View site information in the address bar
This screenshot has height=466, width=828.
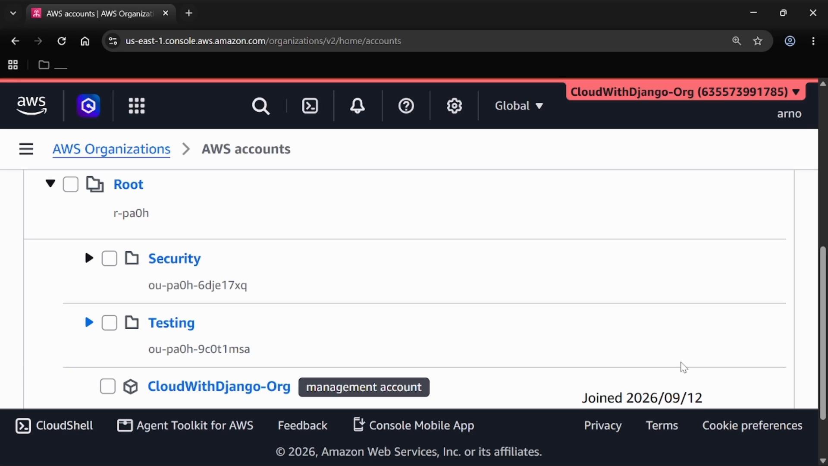113,41
